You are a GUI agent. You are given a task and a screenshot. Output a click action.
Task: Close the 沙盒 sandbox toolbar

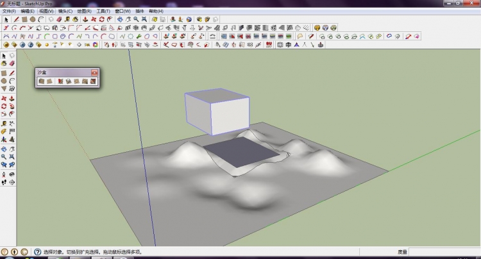[x=94, y=72]
